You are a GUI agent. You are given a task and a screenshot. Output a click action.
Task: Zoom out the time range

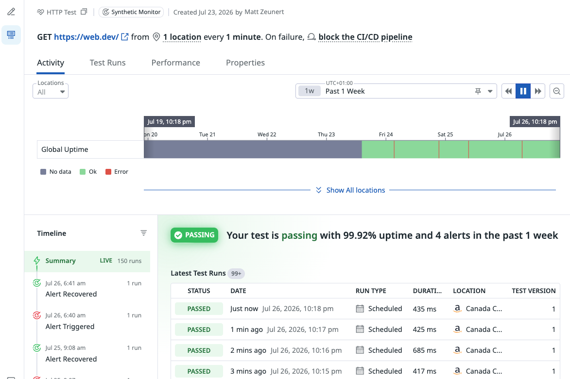click(x=556, y=91)
